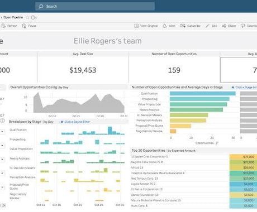Click the Subscribe envelope icon

[x=183, y=26]
